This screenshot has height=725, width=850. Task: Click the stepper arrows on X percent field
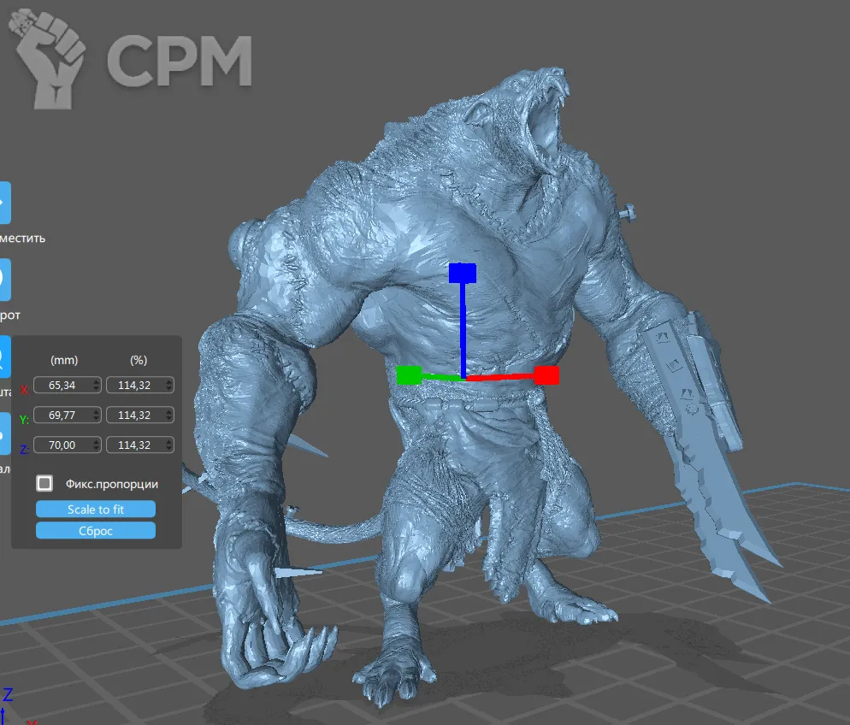pyautogui.click(x=169, y=386)
